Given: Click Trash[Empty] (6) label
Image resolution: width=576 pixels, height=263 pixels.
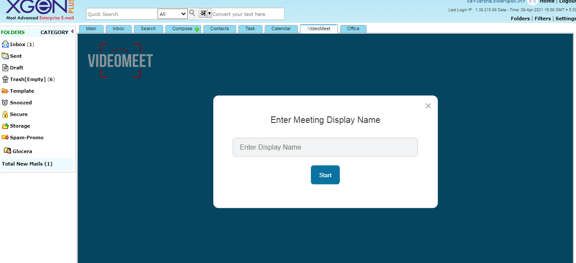Looking at the screenshot, I should (32, 79).
